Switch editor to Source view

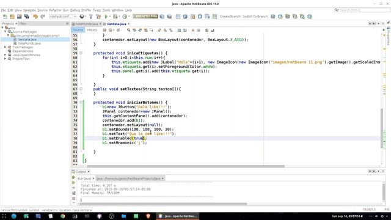click(78, 30)
